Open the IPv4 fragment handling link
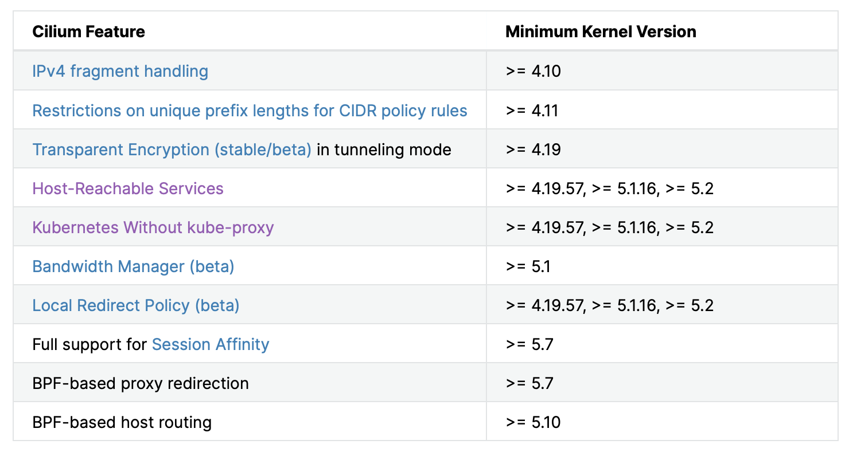Viewport: 849px width, 456px height. 120,72
